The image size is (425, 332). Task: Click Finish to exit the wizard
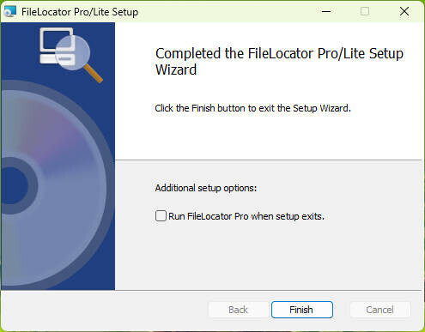[x=302, y=310]
